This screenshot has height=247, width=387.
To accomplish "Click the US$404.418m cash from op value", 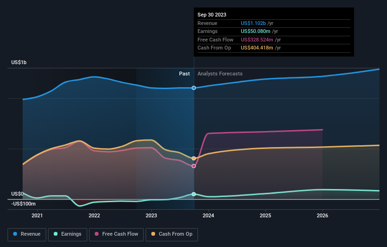I will coord(257,48).
